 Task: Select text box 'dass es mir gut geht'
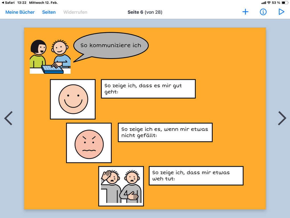pos(148,89)
